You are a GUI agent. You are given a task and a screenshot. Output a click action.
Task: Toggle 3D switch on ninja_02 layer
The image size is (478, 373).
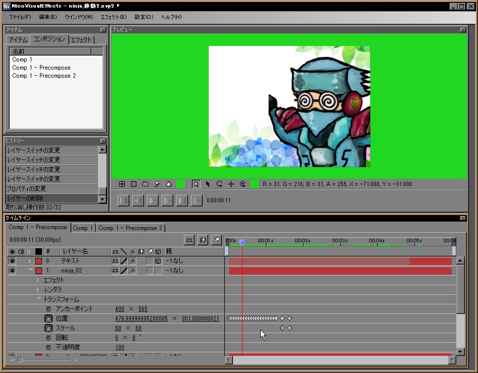pyautogui.click(x=158, y=271)
